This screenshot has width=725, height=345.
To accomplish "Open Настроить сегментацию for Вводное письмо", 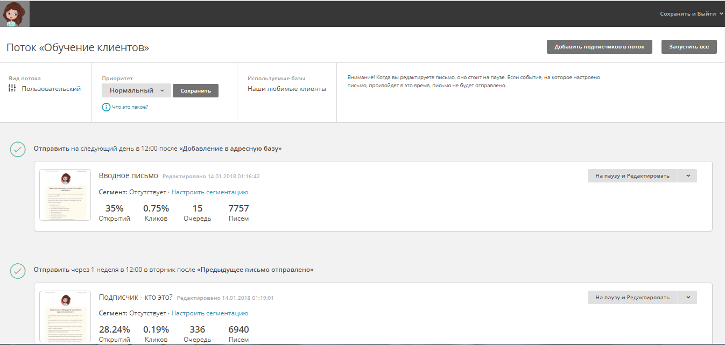I will coord(209,192).
